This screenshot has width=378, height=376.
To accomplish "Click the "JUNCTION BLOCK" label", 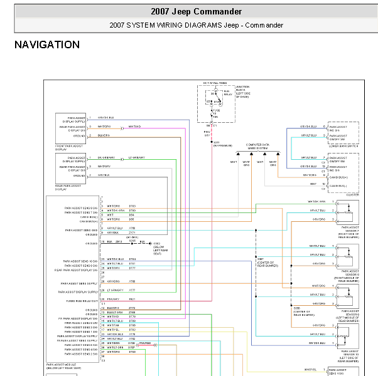I will pos(242,88).
